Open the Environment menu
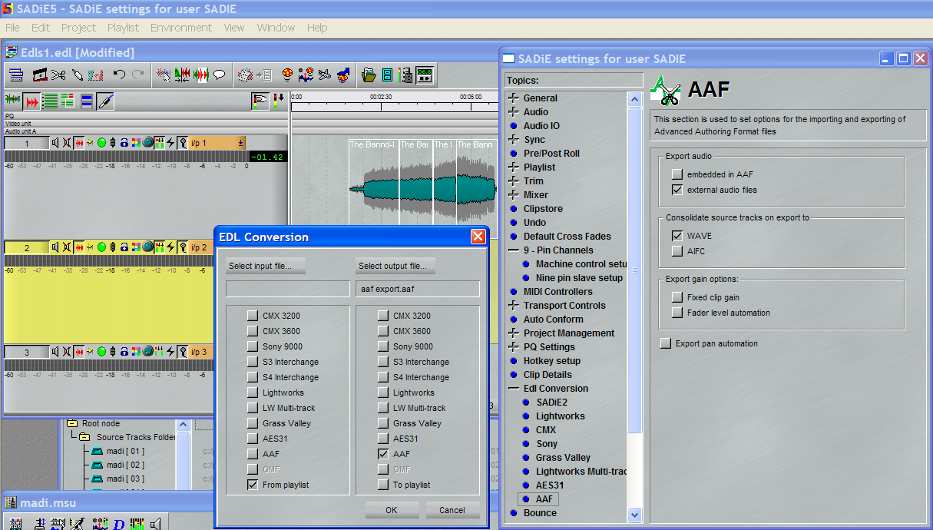This screenshot has width=933, height=530. click(181, 28)
